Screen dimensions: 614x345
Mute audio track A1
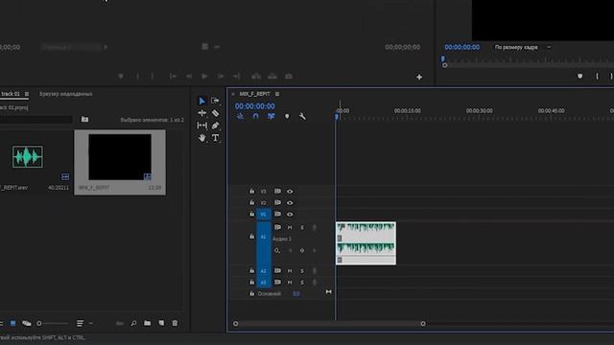pyautogui.click(x=290, y=227)
